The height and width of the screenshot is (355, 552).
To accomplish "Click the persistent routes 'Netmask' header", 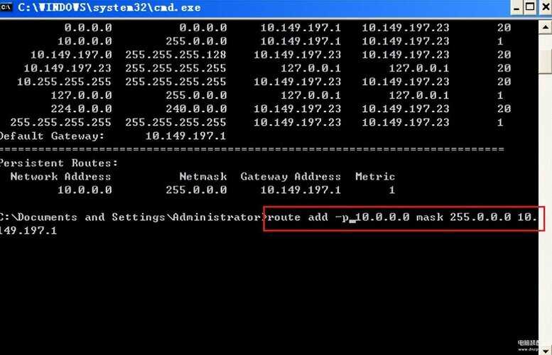I will click(203, 176).
